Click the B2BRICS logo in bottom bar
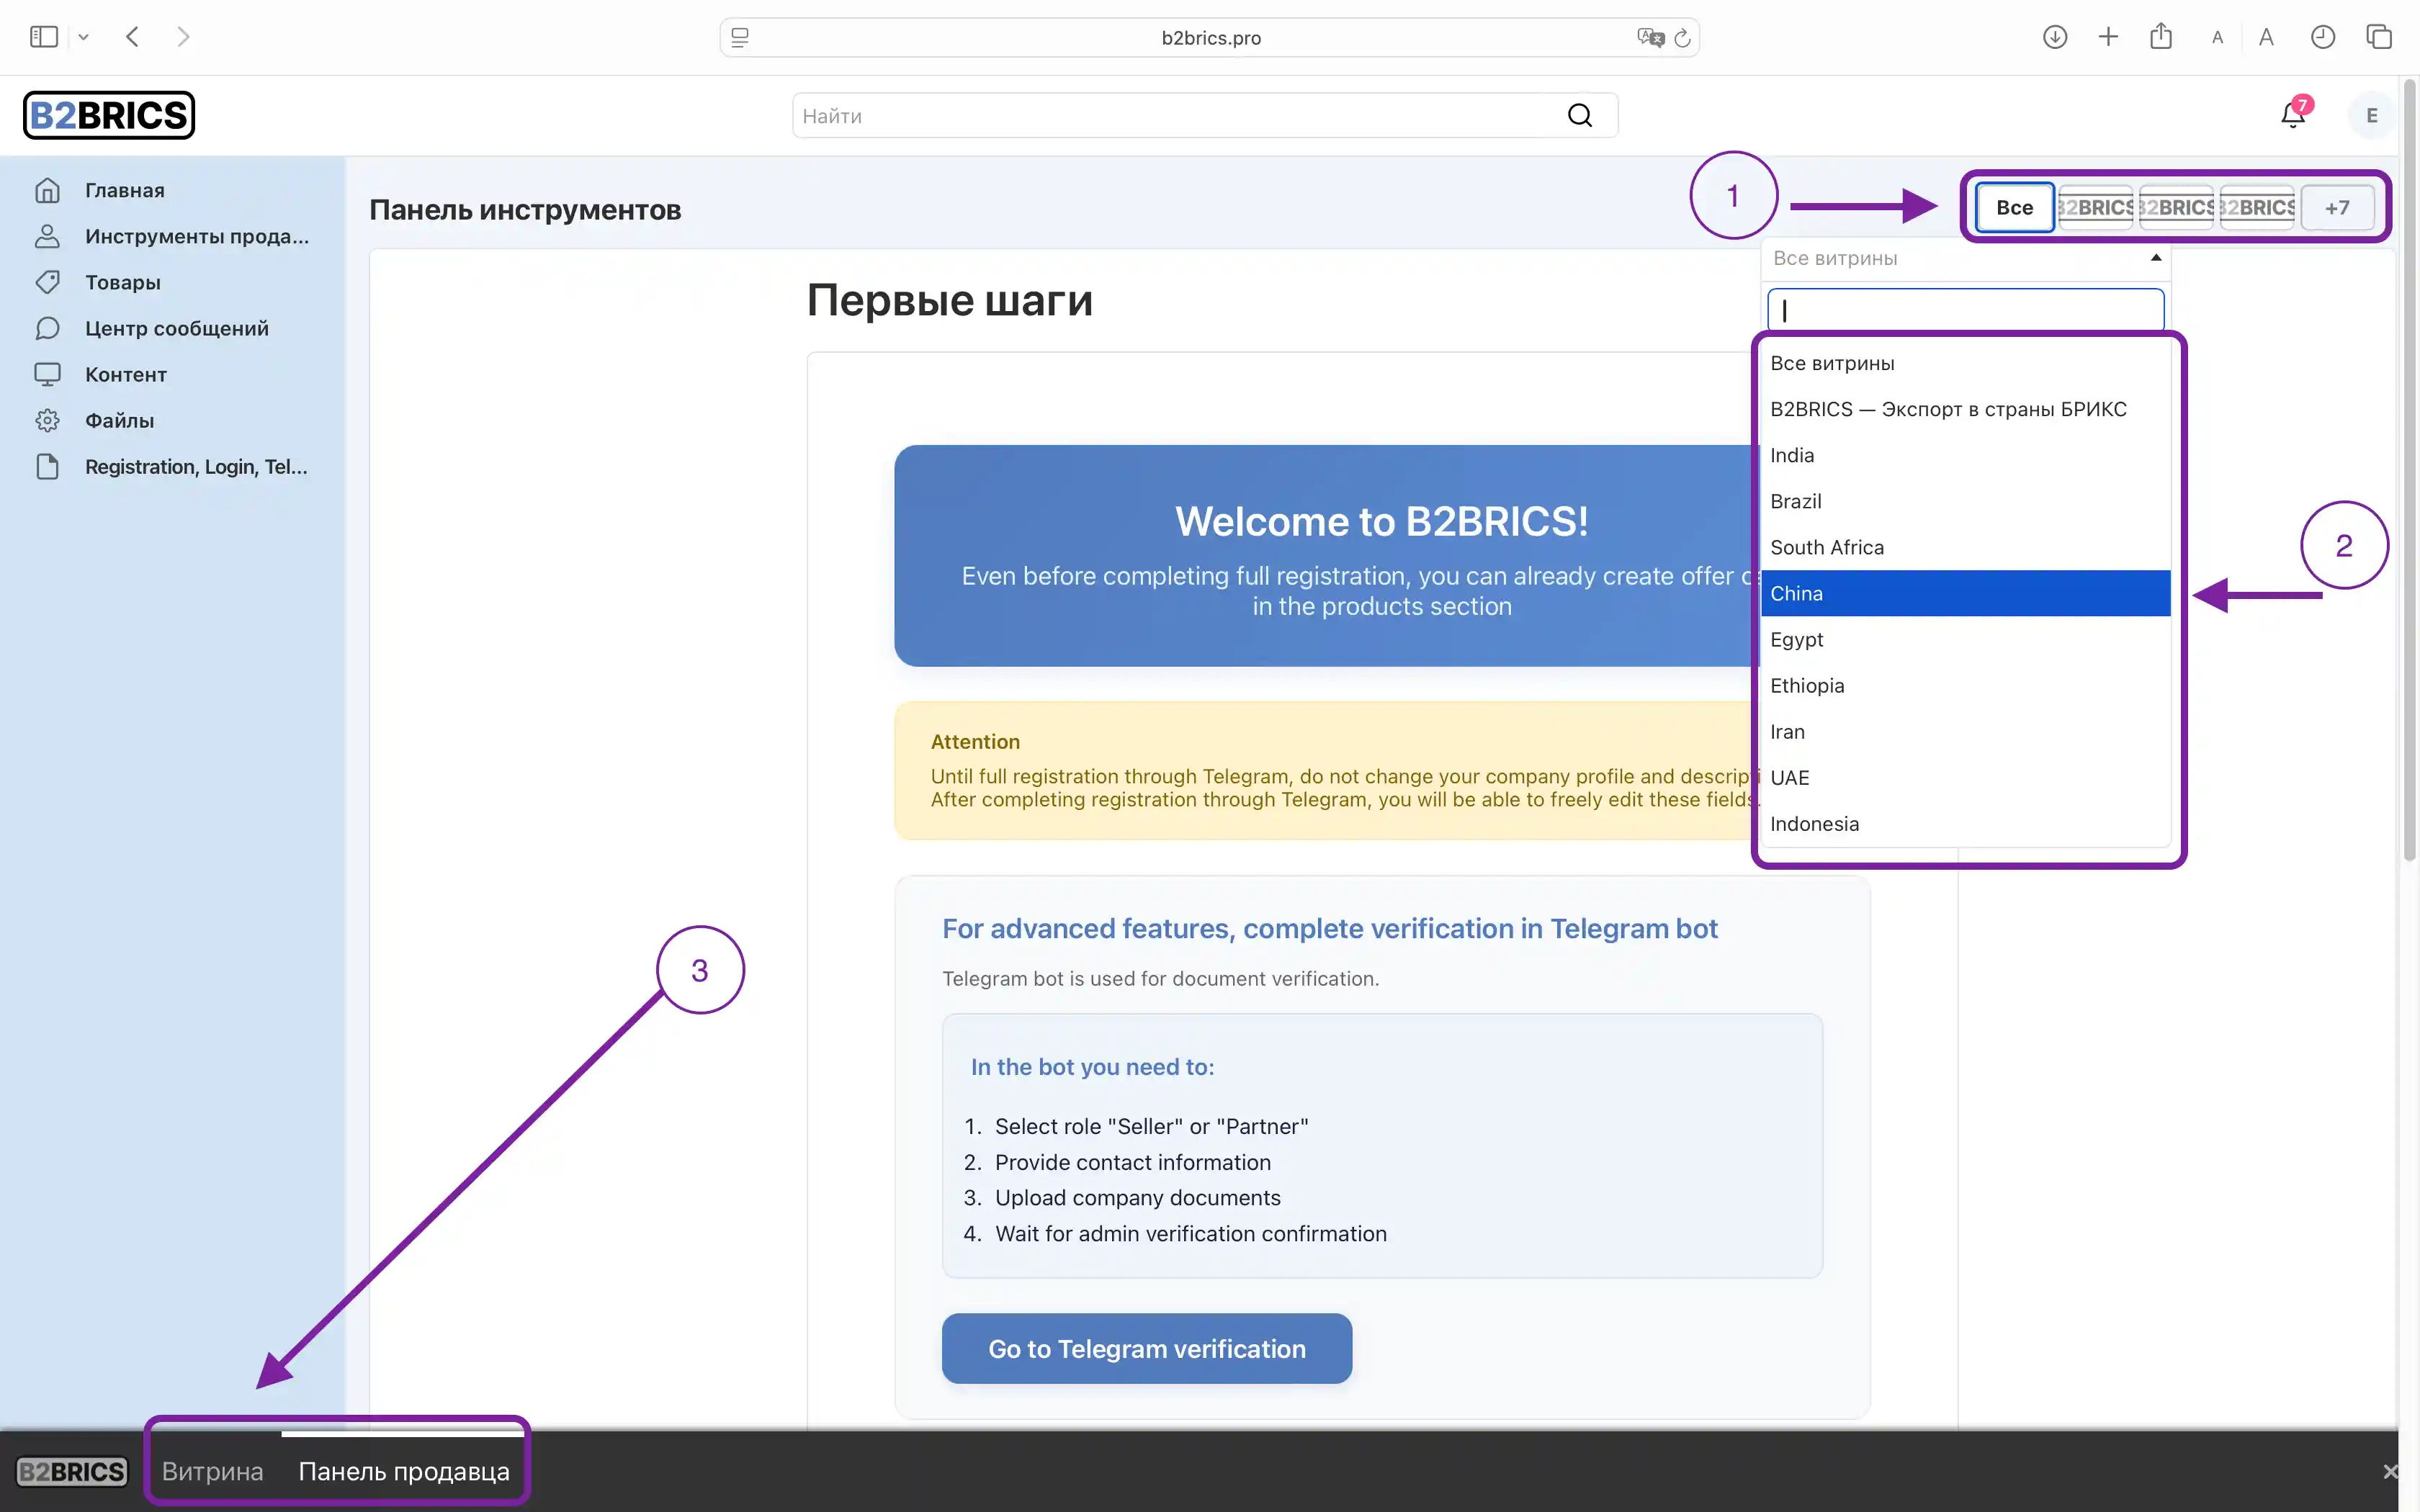 [72, 1471]
